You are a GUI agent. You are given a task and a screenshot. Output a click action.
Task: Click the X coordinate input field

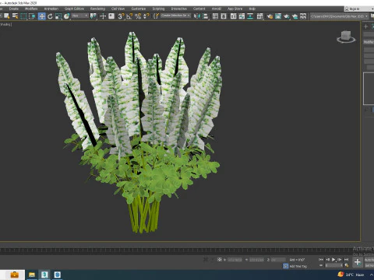[235, 260]
